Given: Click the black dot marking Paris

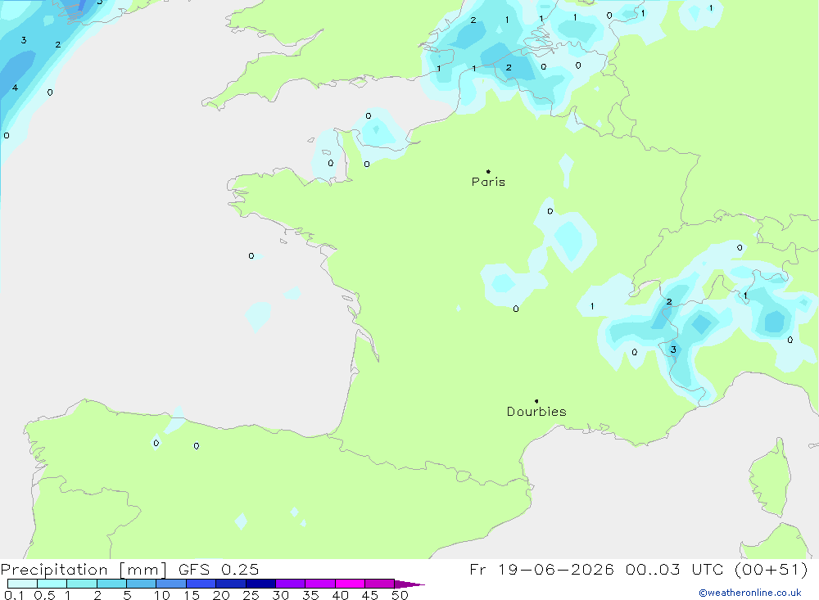Looking at the screenshot, I should click(488, 171).
